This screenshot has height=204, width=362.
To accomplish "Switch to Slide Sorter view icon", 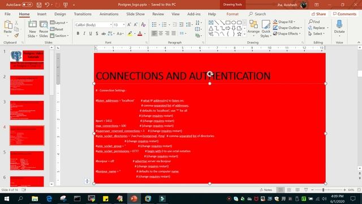I will 289,190.
